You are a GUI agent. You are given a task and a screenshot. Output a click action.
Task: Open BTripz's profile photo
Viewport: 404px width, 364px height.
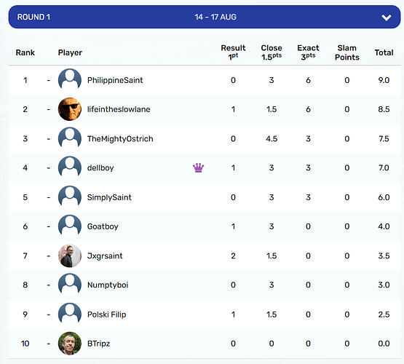point(70,343)
